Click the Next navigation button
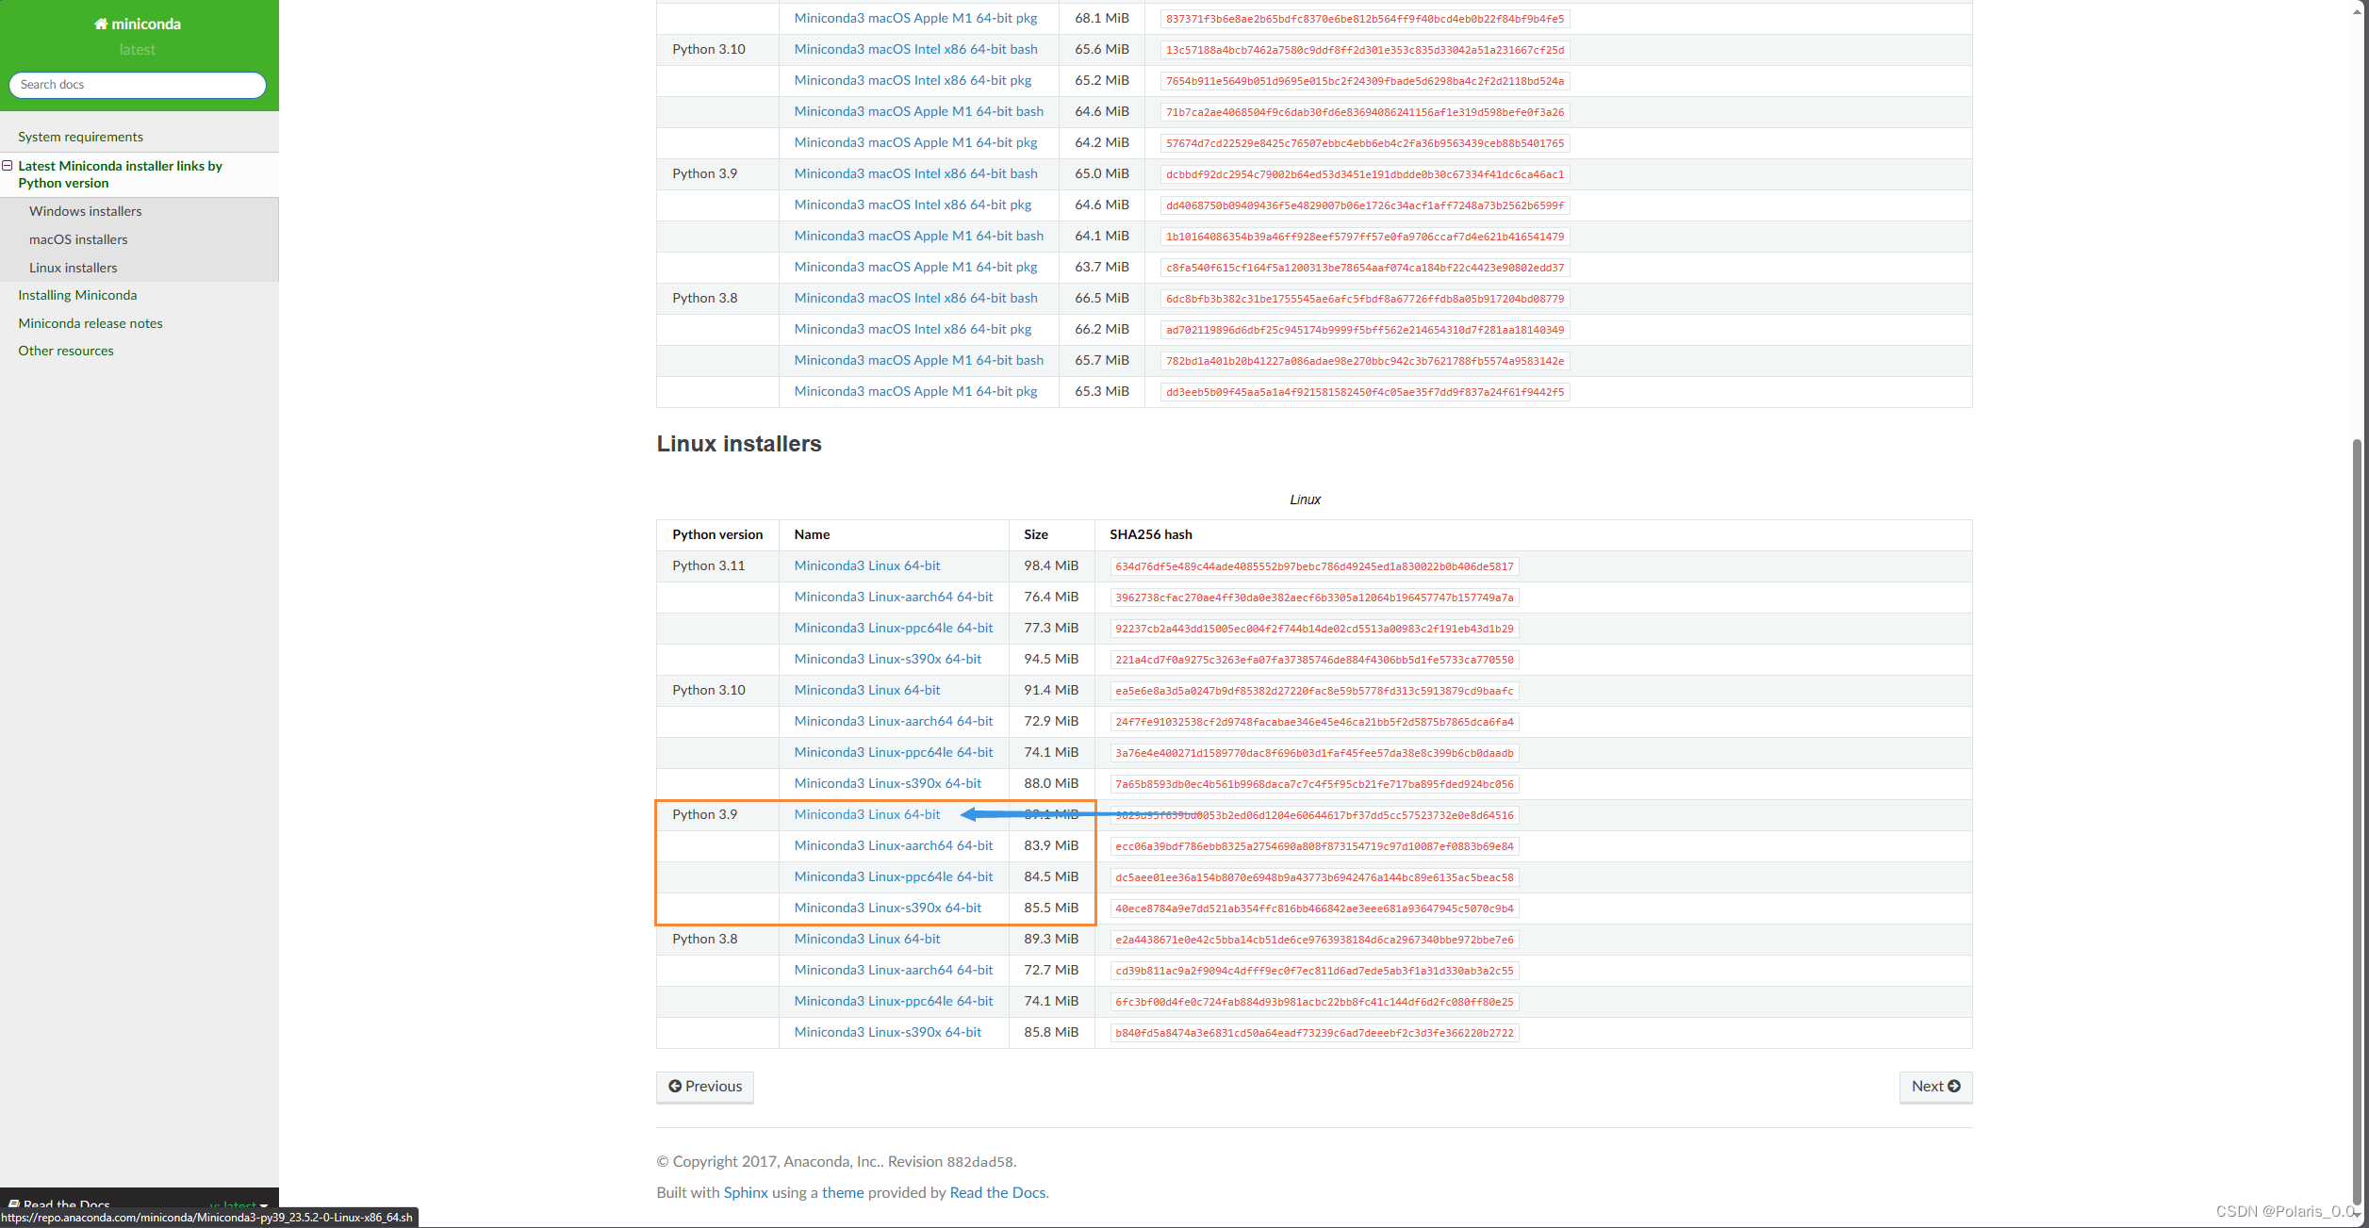 (x=1935, y=1087)
